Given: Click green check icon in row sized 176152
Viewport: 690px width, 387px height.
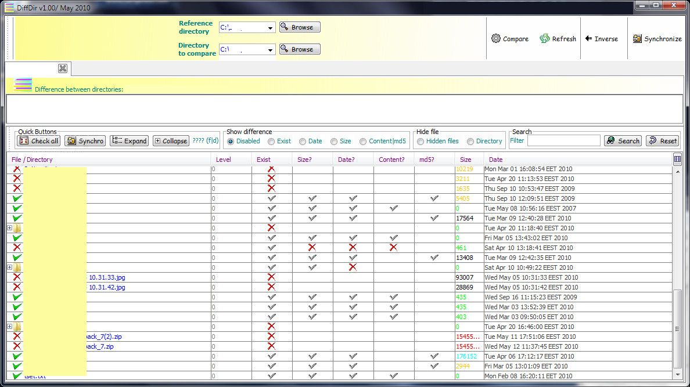Looking at the screenshot, I should coord(17,356).
